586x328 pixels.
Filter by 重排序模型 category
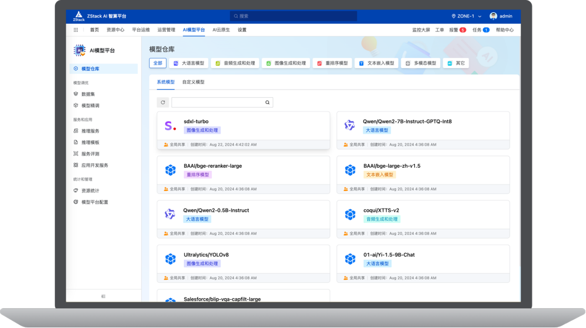point(332,63)
